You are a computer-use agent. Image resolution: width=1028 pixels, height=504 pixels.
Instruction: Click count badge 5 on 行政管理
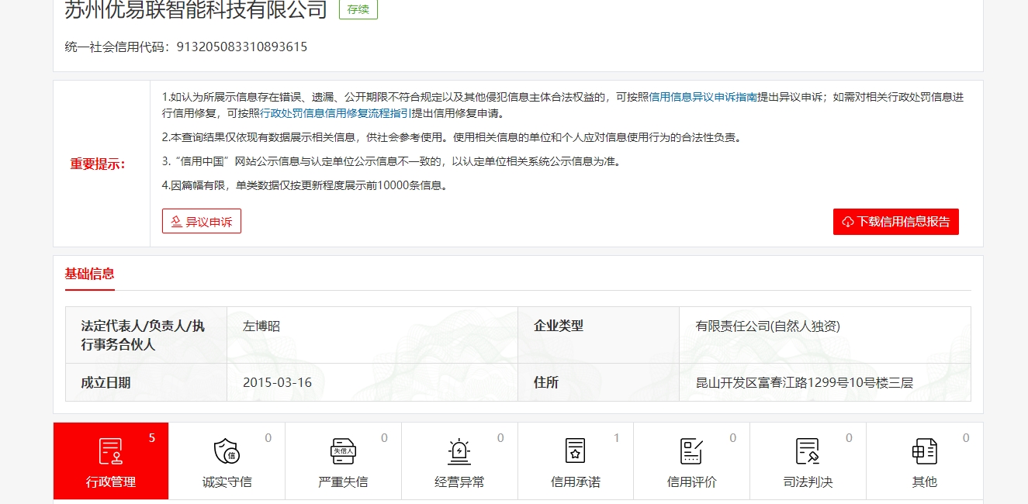click(x=152, y=438)
